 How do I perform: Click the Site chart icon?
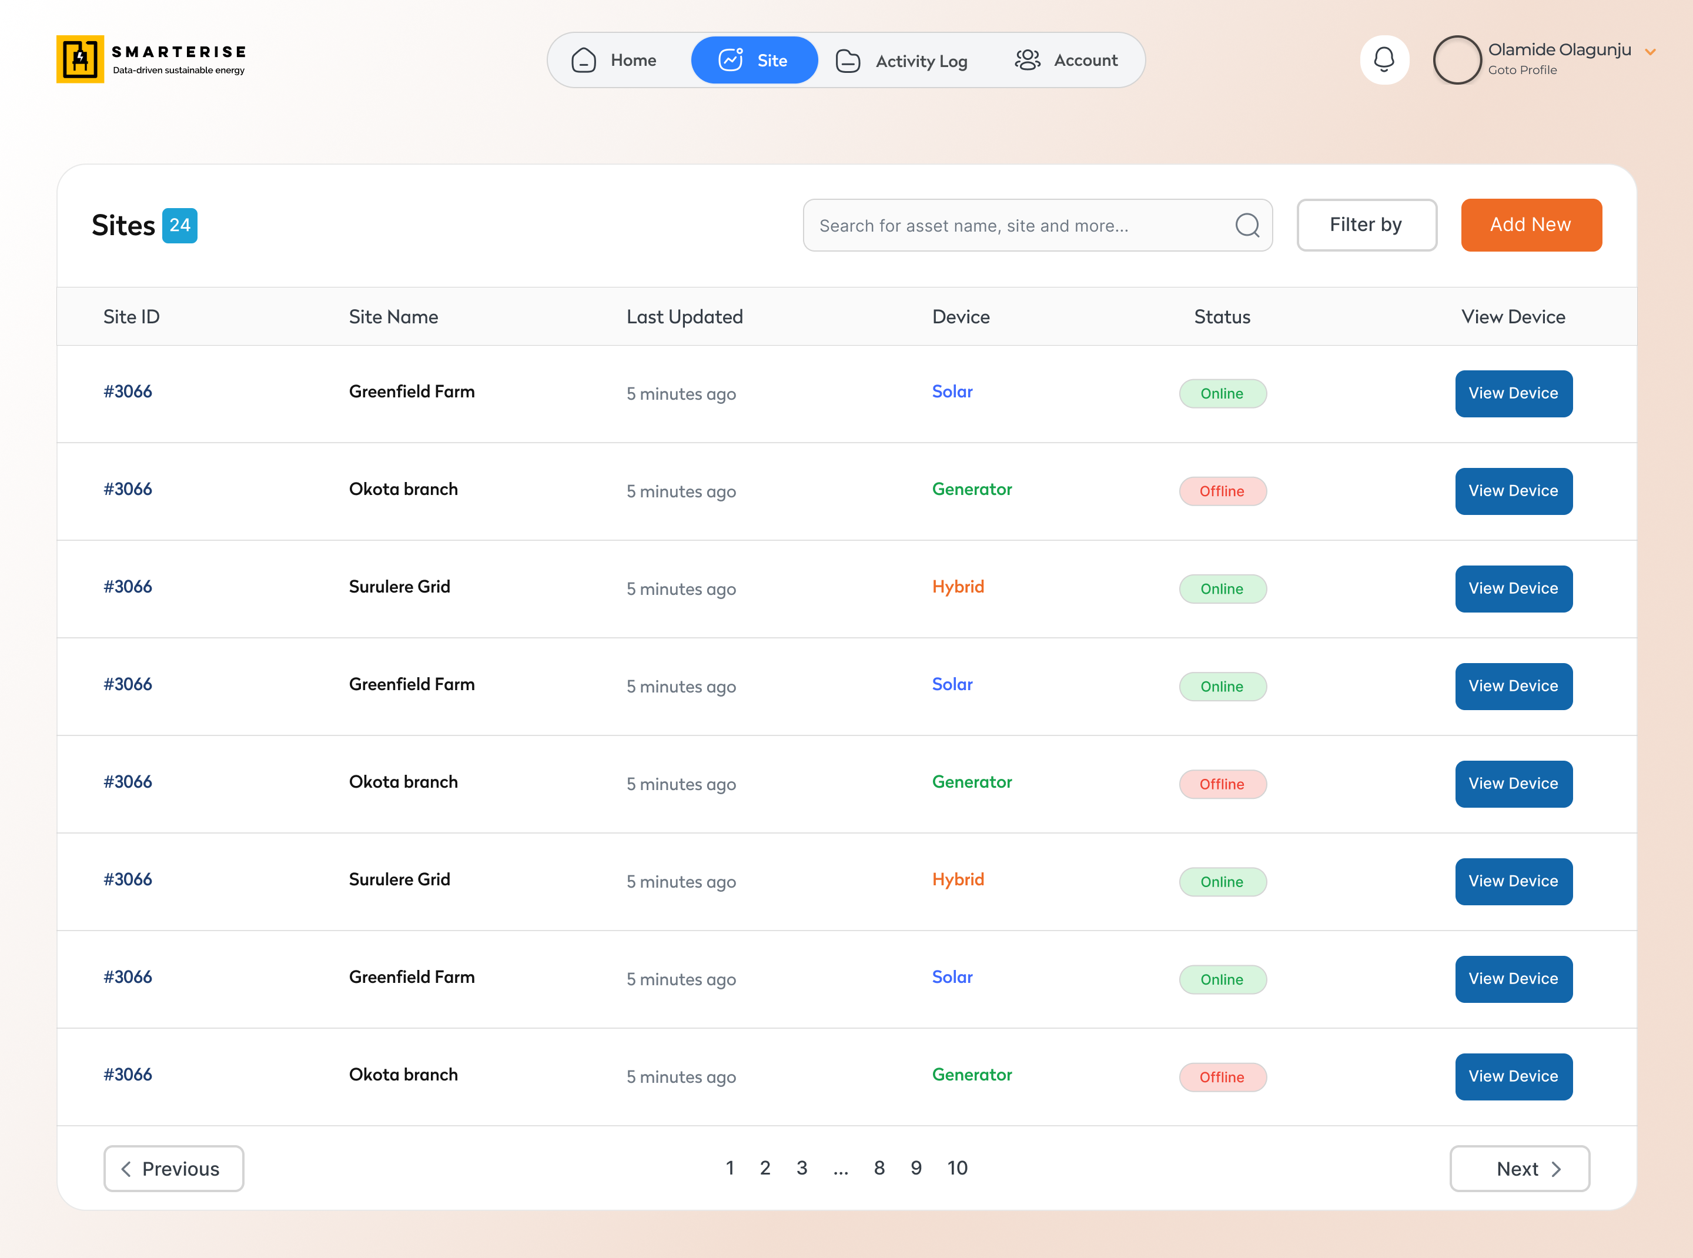(731, 59)
